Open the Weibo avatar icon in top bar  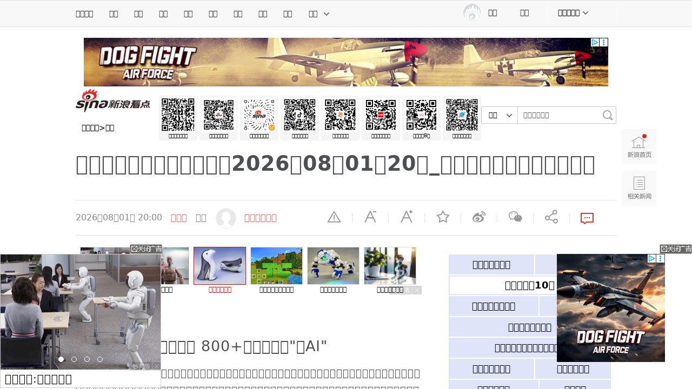[472, 13]
